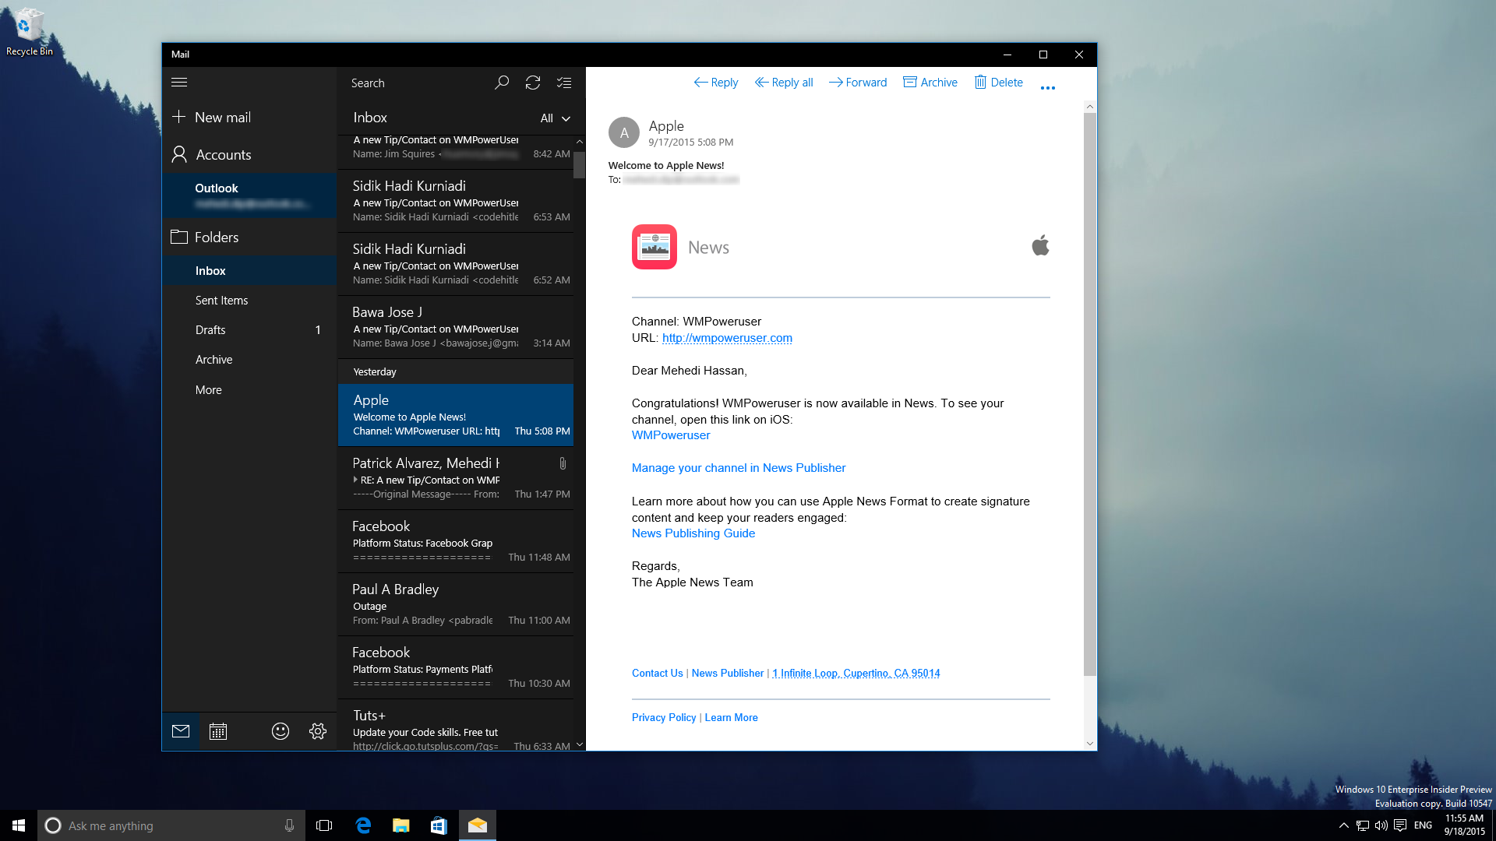This screenshot has width=1496, height=841.
Task: Click the News Publisher footer link
Action: click(728, 674)
